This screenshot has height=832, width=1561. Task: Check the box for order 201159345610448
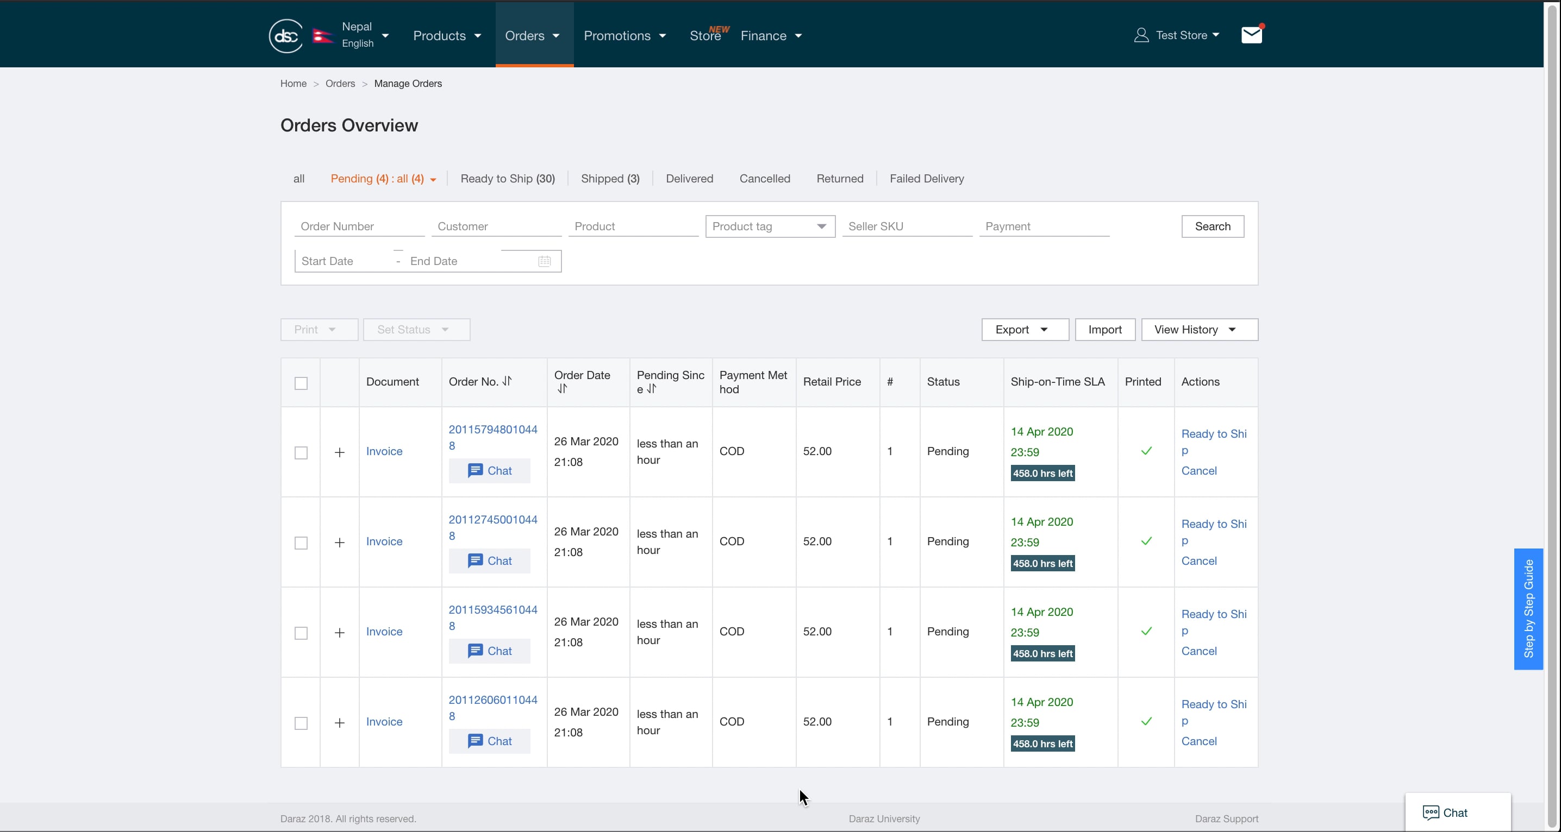[x=301, y=633]
